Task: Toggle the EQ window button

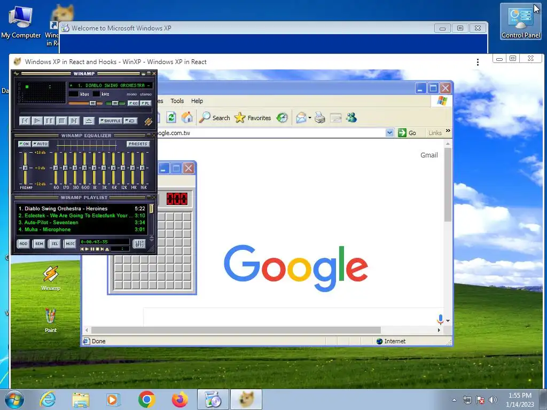Action: pyautogui.click(x=133, y=103)
